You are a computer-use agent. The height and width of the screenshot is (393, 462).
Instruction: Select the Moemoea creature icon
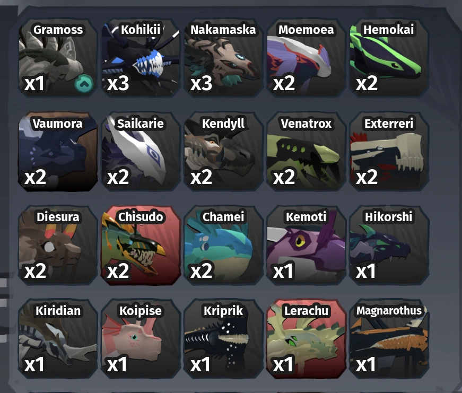[306, 57]
